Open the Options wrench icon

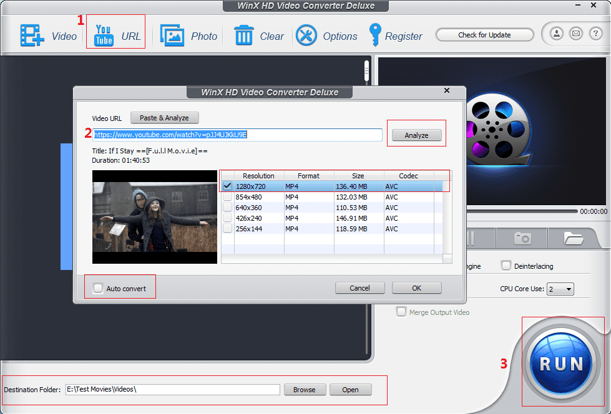tap(306, 36)
